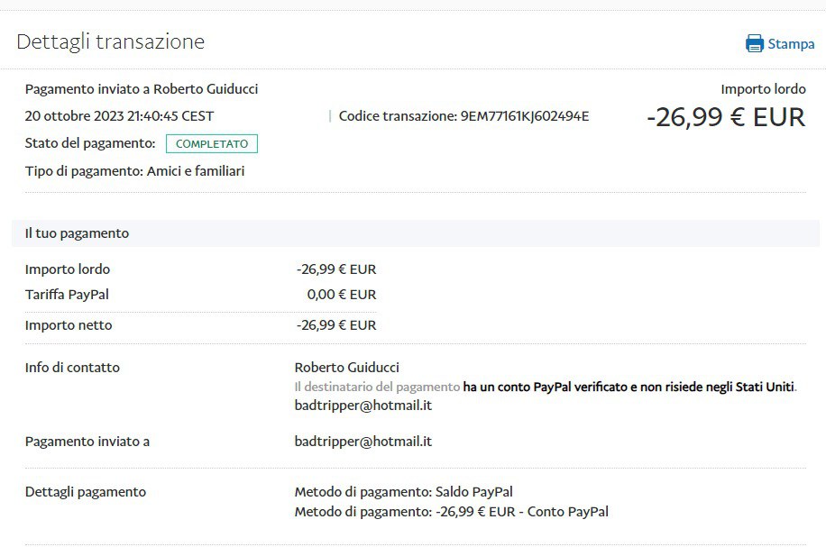The image size is (826, 547).
Task: Click the large -26,99 € EUR total at top right
Action: (725, 117)
